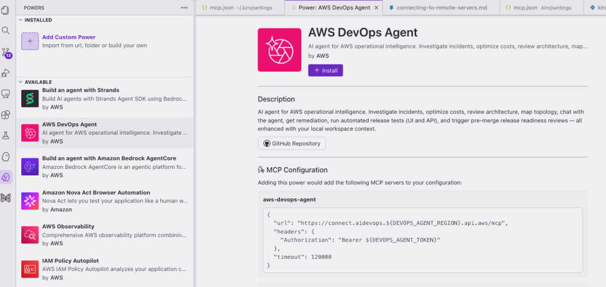Switch to mcp.json ~/.kiro/settings tab

coord(240,8)
